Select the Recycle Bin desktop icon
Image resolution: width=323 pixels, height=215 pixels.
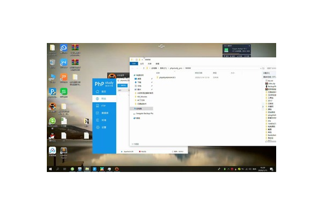[x=52, y=63]
